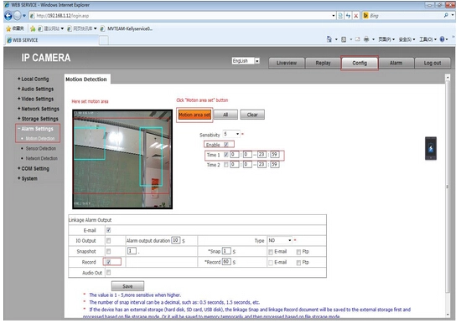Click the browser back arrow button
Screen dimensions: 461x323
pos(8,16)
